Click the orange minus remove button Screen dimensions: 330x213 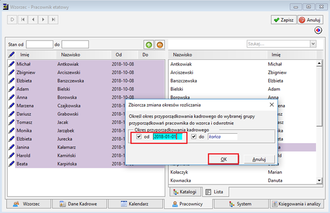(x=160, y=45)
